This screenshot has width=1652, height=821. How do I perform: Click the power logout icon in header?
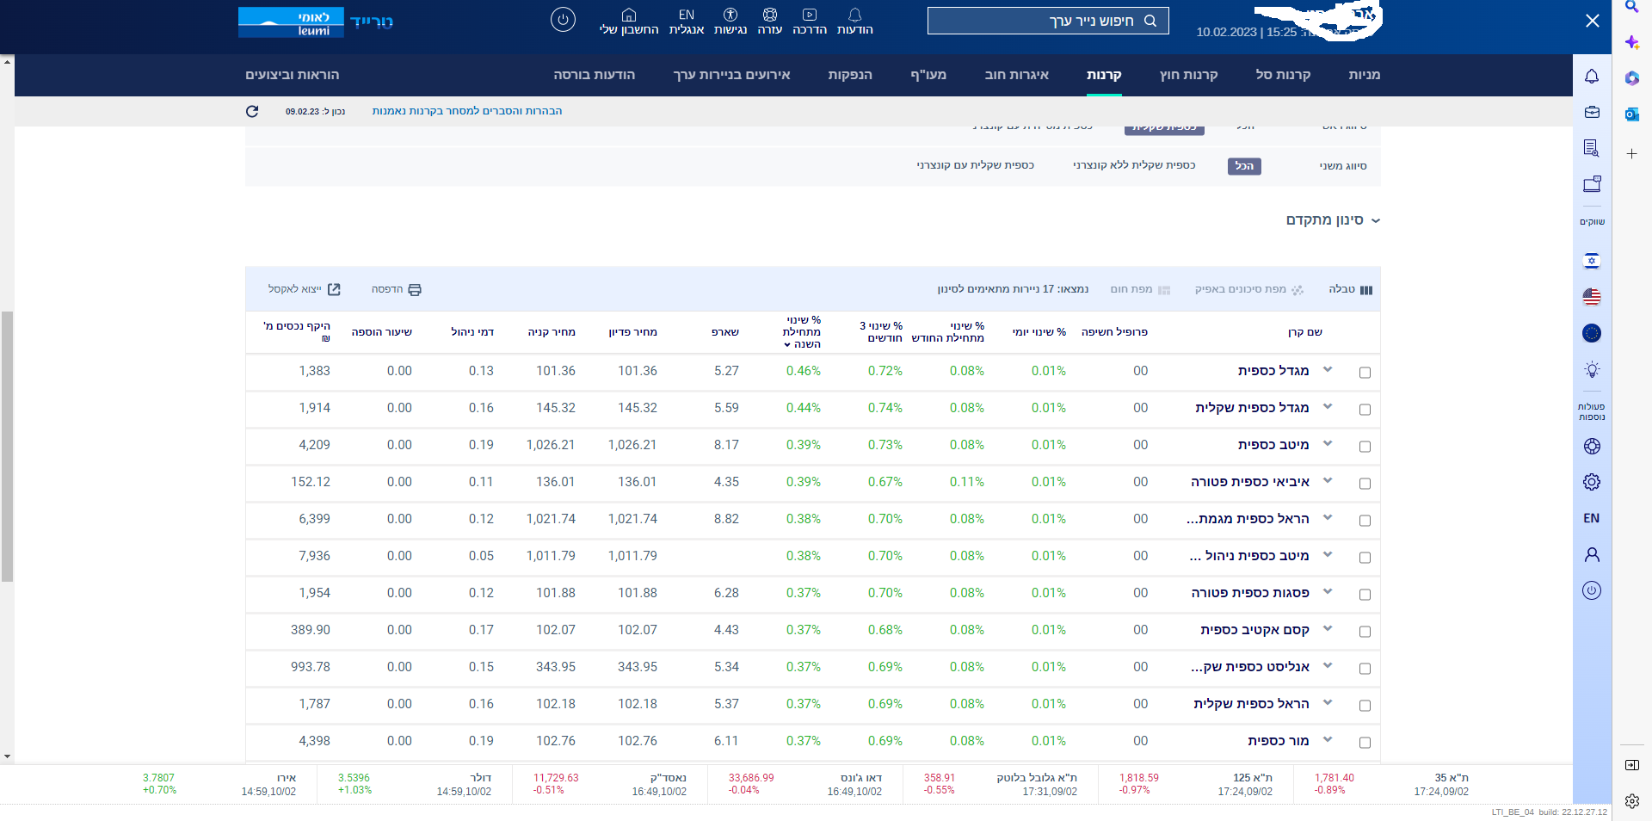pyautogui.click(x=563, y=19)
